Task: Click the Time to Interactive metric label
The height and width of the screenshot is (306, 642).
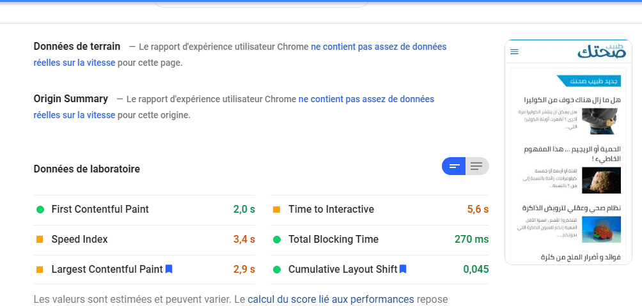Action: [x=331, y=210]
